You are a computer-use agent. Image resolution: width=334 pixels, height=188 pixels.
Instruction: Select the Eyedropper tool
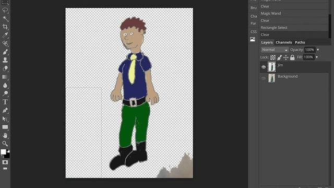[5, 35]
